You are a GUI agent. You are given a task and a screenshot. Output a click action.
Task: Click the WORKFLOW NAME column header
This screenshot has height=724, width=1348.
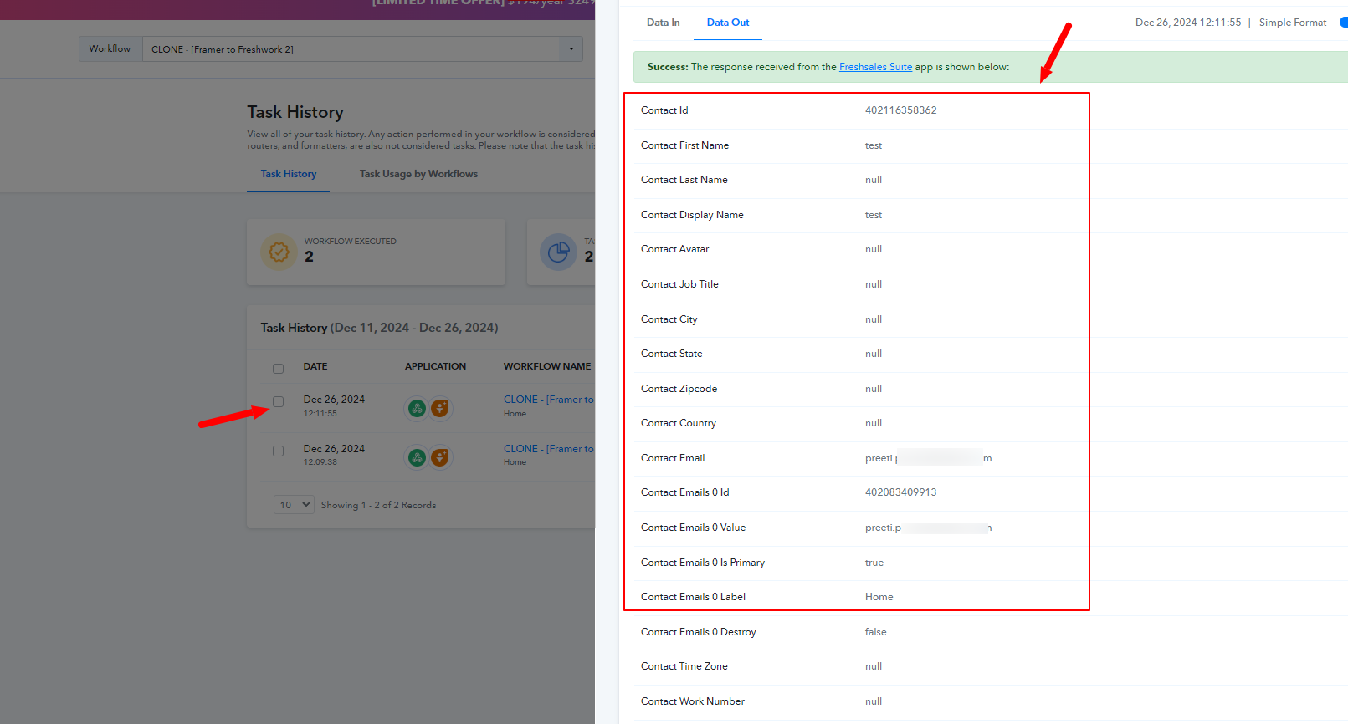pyautogui.click(x=547, y=366)
